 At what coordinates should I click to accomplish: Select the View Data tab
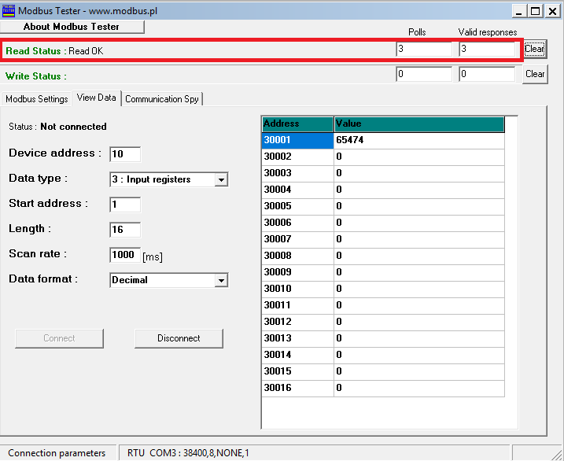point(97,98)
